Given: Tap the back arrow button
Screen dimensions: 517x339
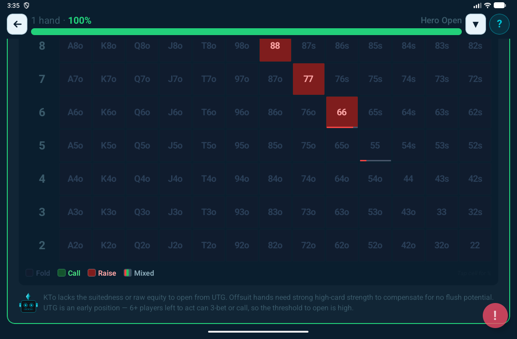Looking at the screenshot, I should [17, 24].
